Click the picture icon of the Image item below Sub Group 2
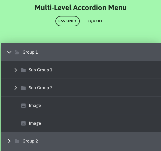The image size is (161, 151). (23, 106)
